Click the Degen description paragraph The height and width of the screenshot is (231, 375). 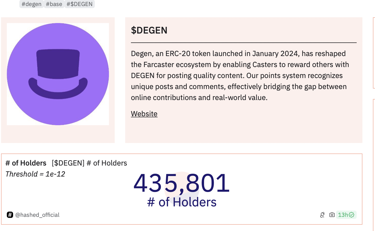(x=240, y=75)
